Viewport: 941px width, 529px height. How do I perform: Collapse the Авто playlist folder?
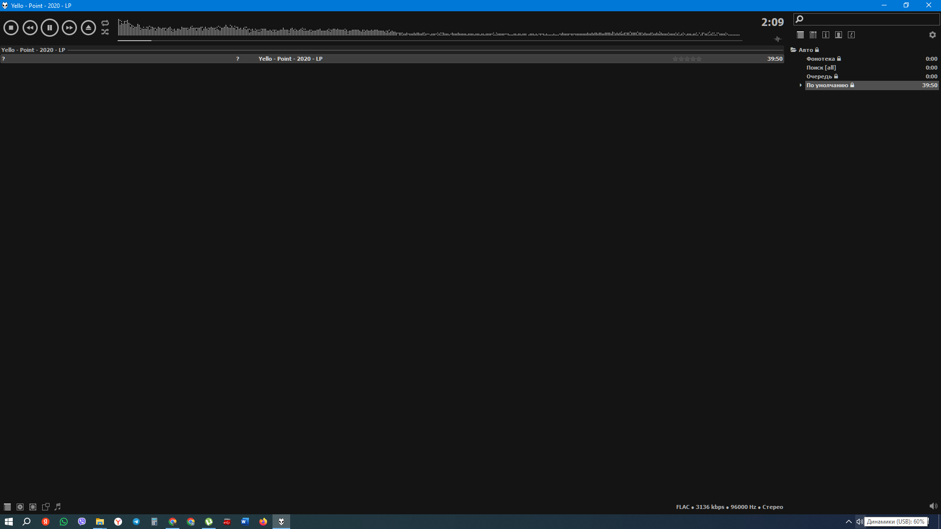tap(793, 50)
